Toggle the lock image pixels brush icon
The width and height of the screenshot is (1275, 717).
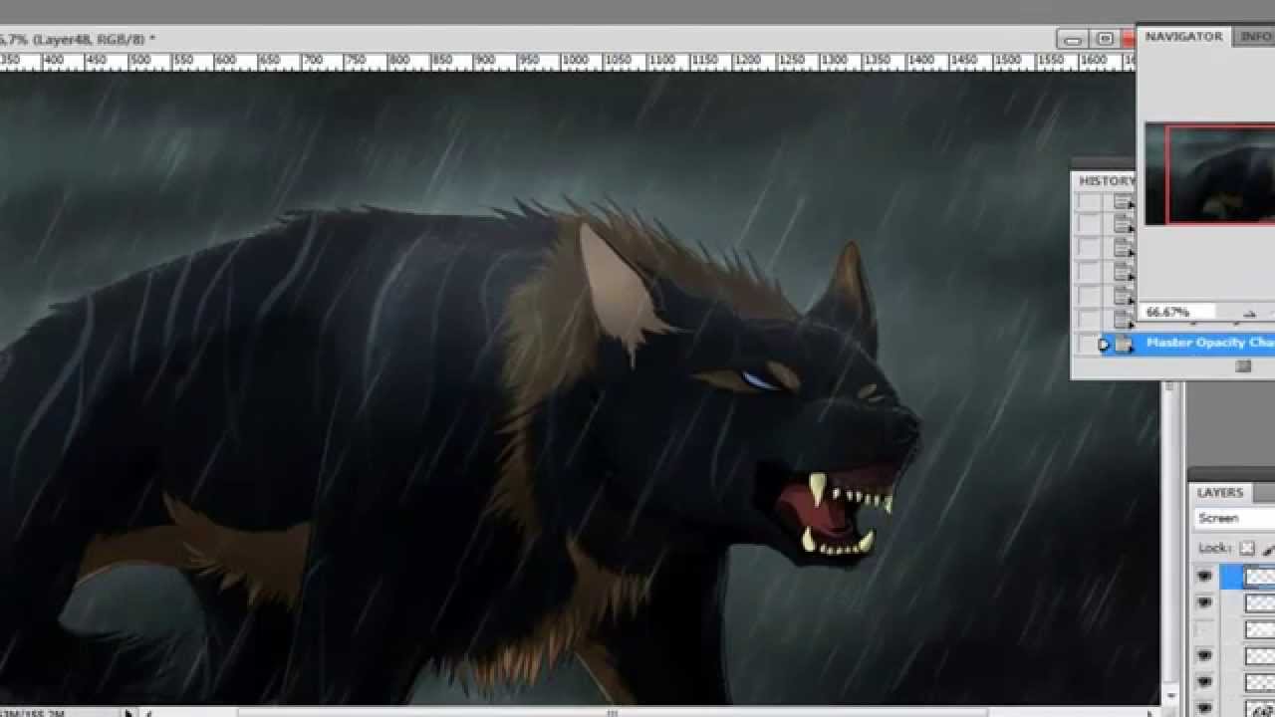pyautogui.click(x=1268, y=549)
